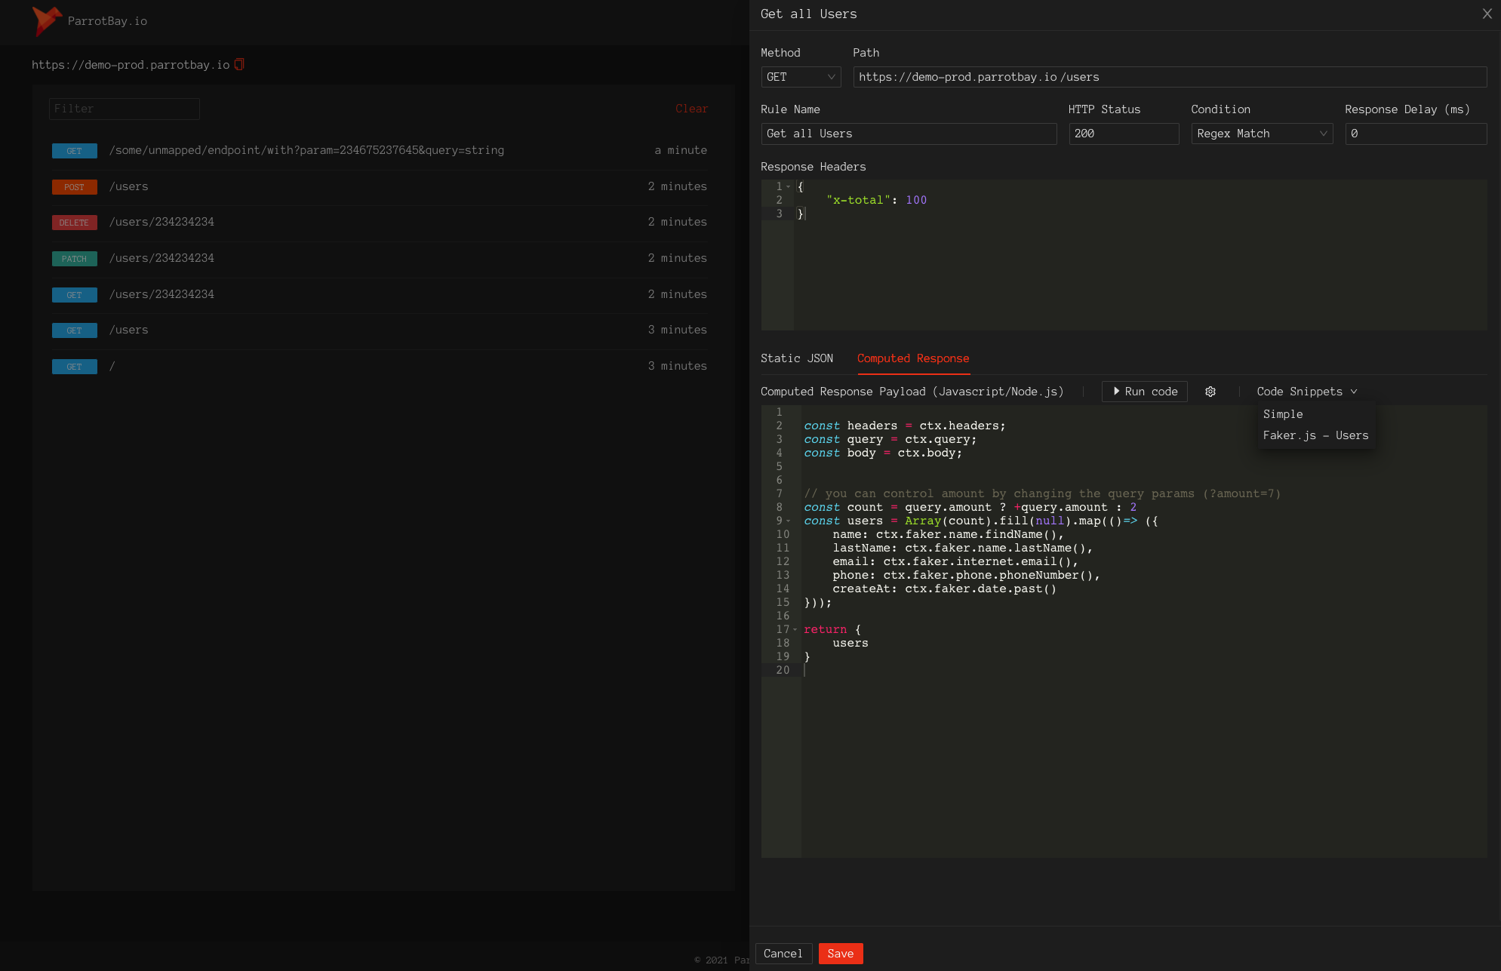1501x971 pixels.
Task: Click the copy URL icon next to demo-prod.parrotbay.io
Action: coord(239,64)
